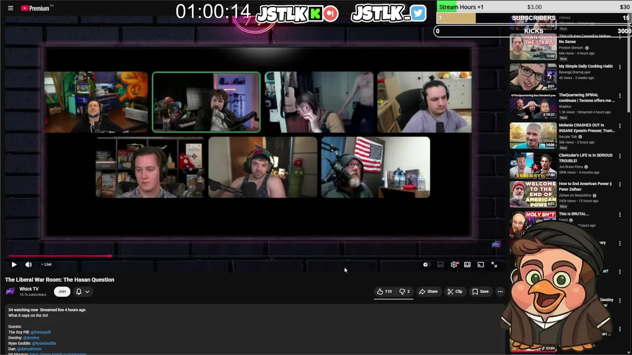Click title 'My Simple Daily Cooking Habit'
The height and width of the screenshot is (355, 632).
[586, 66]
